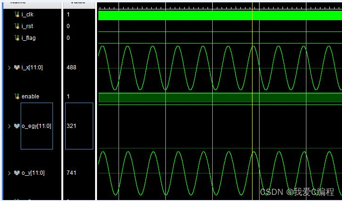The height and width of the screenshot is (201, 342).
Task: Click the bright green i_clk waveform bar
Action: click(x=187, y=15)
